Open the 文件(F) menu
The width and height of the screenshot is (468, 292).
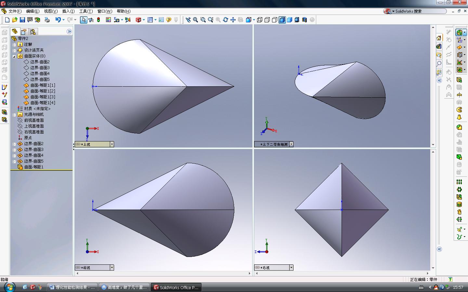[15, 11]
